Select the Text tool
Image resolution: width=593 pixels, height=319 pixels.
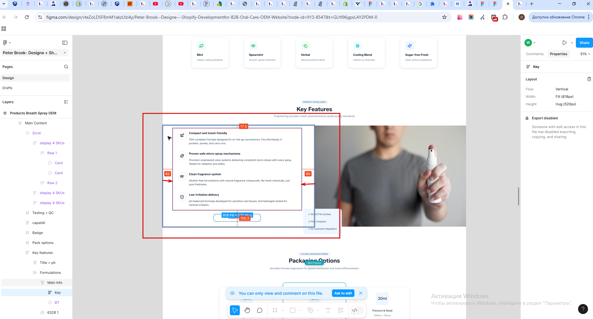(x=328, y=310)
